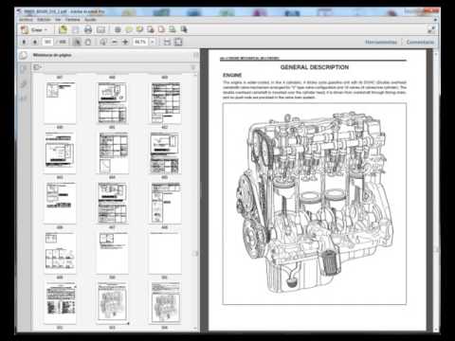Expand the Crear dropdown arrow

[x=45, y=29]
